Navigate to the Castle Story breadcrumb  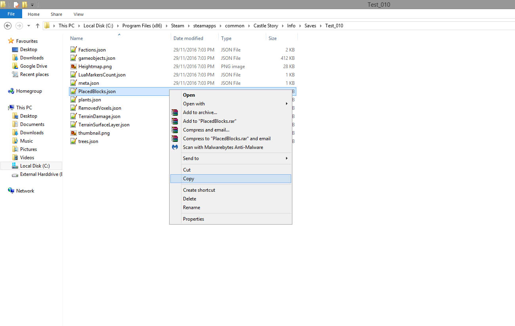pyautogui.click(x=266, y=26)
